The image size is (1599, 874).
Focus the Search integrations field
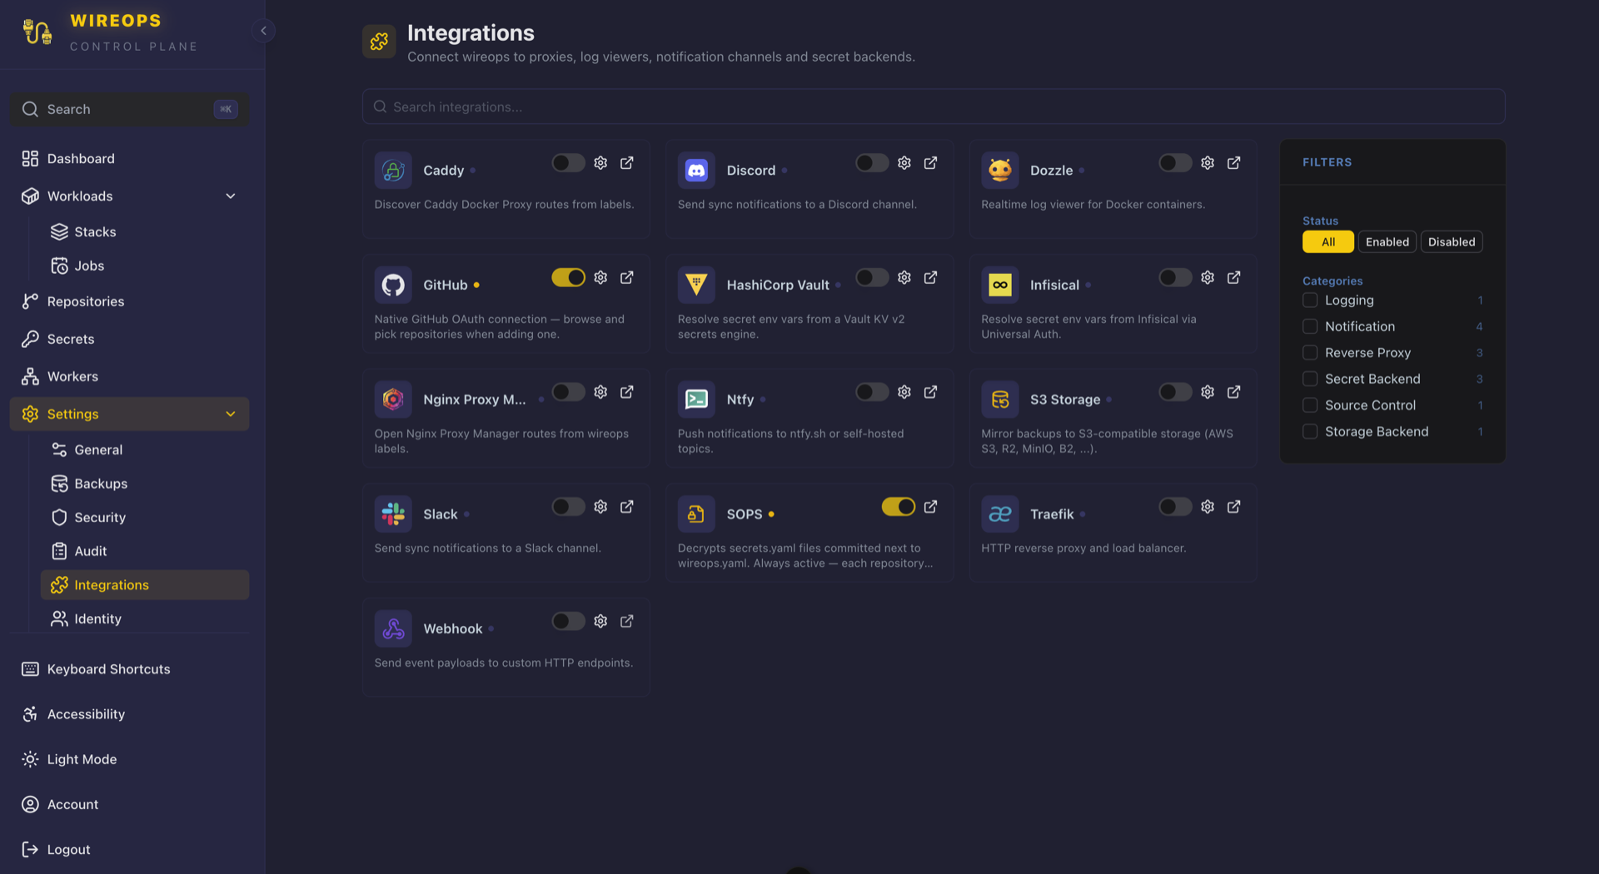[934, 107]
